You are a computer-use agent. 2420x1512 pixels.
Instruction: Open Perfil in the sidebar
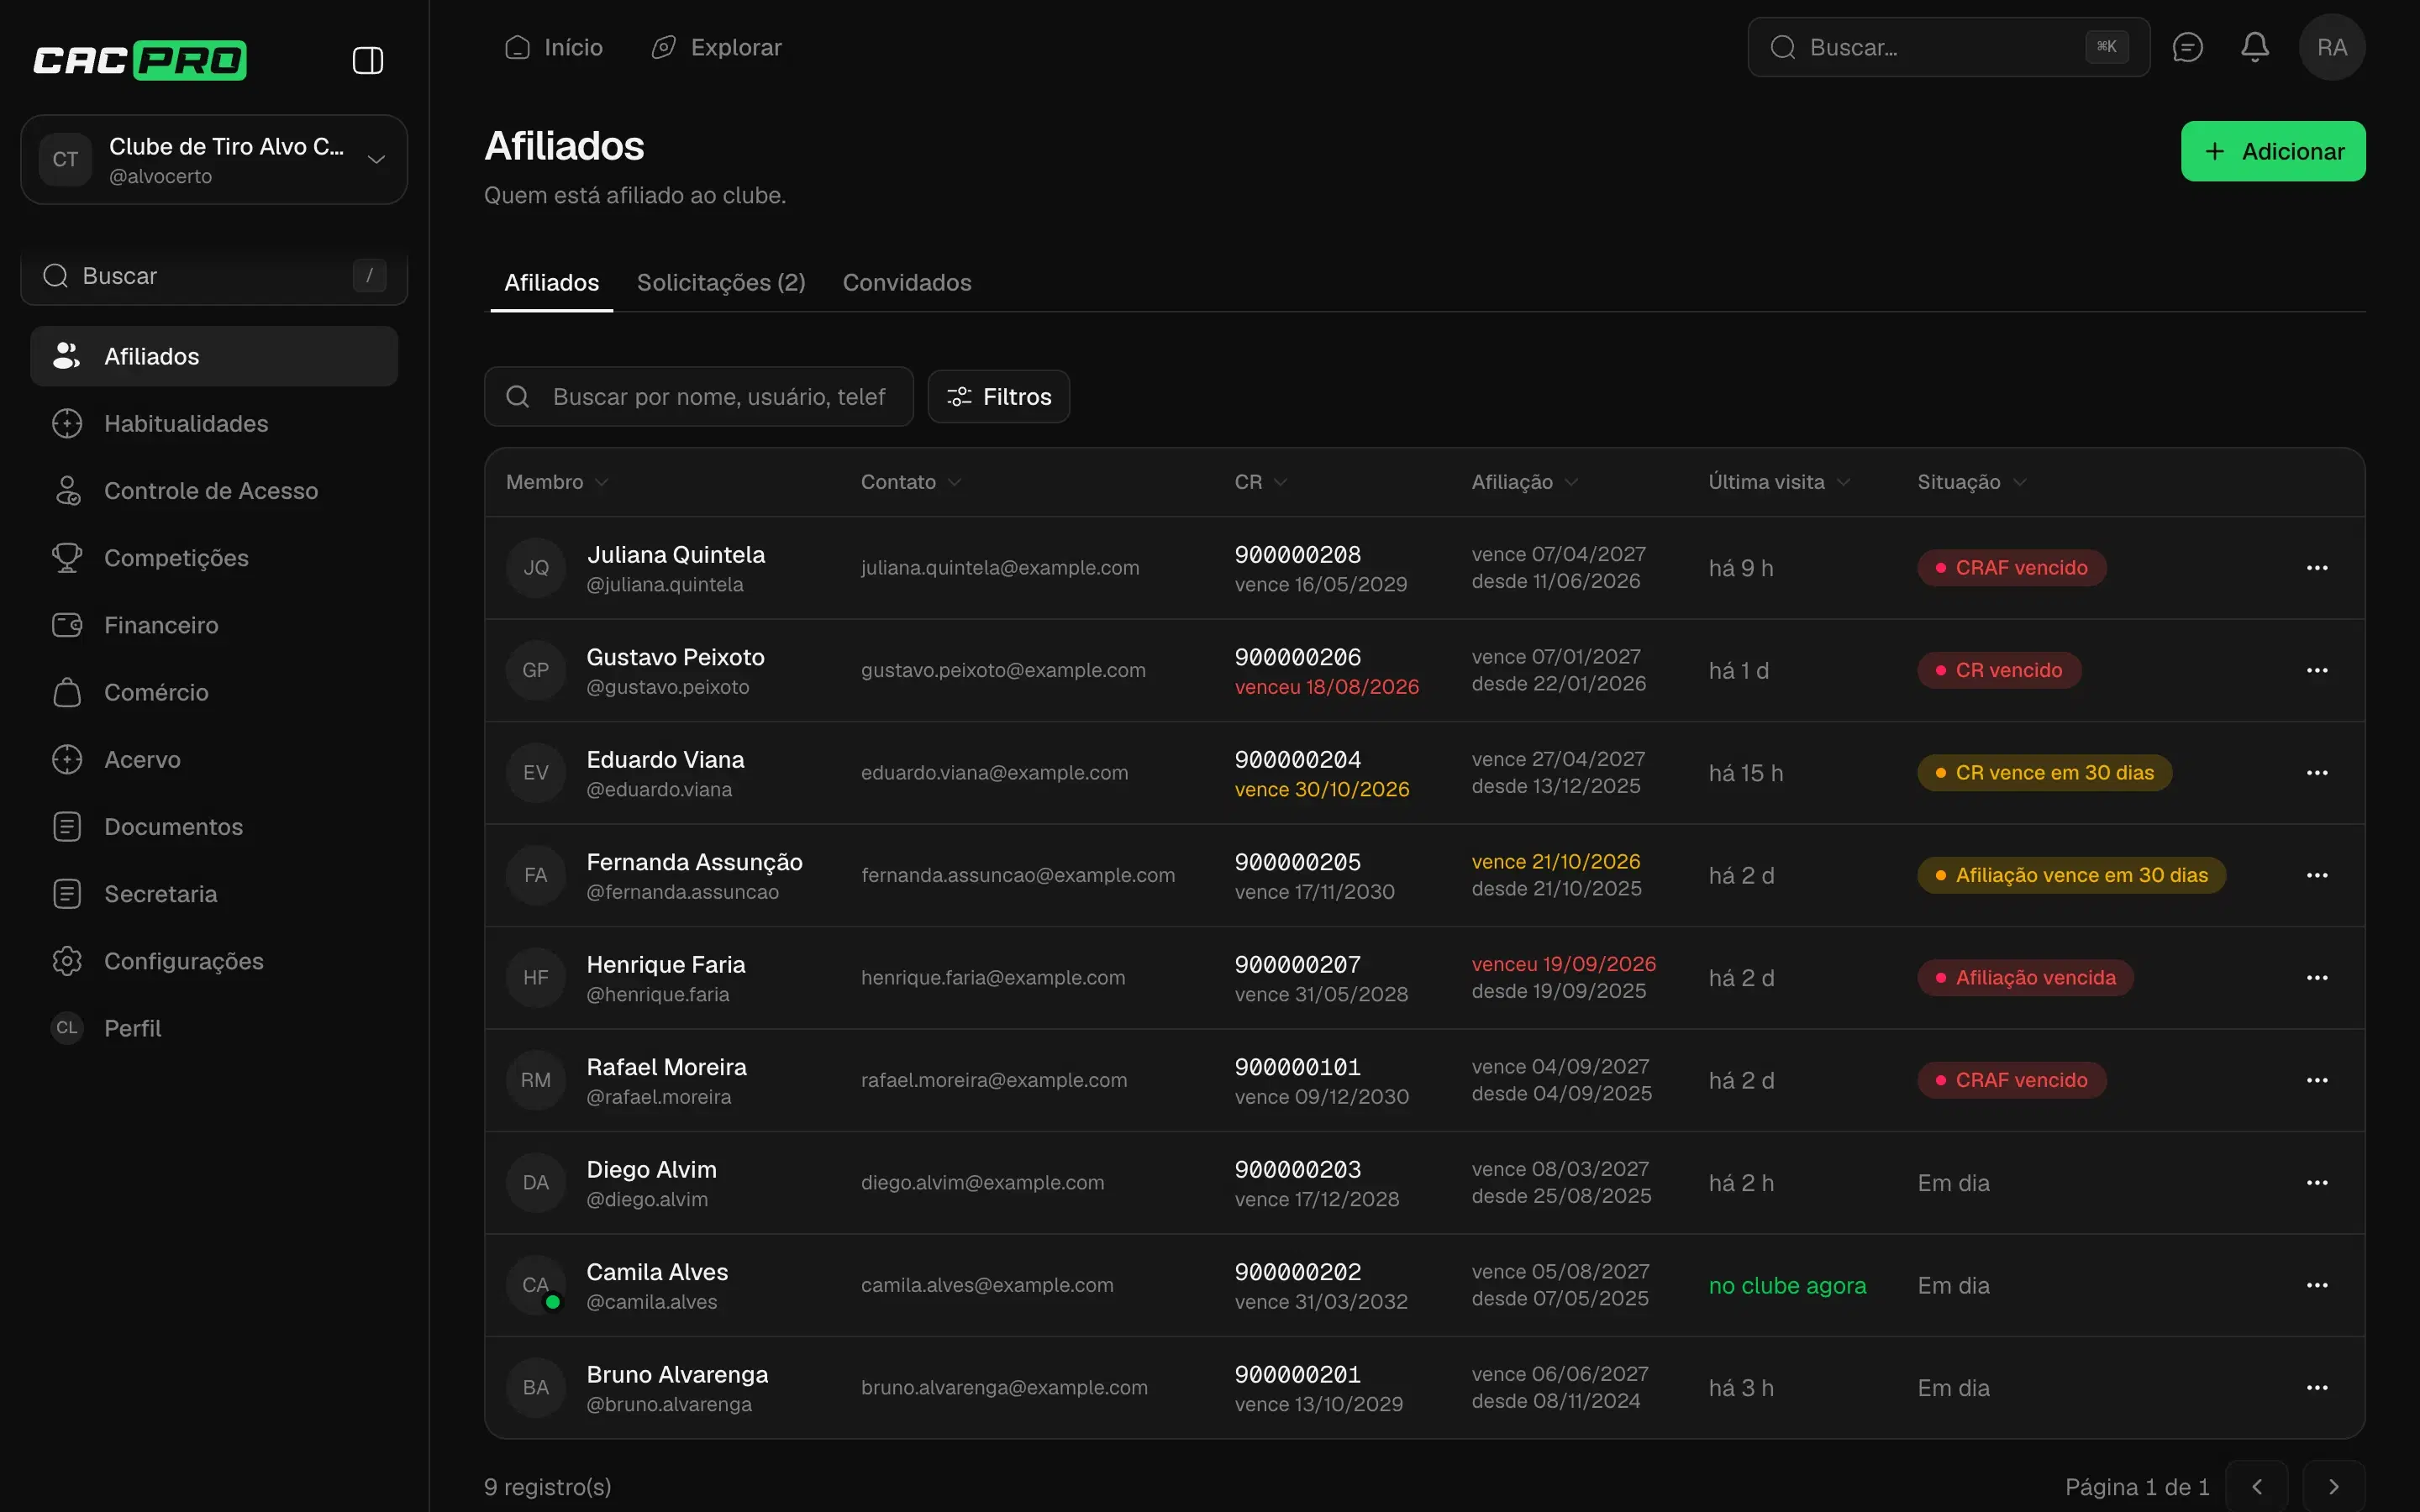(x=214, y=1027)
